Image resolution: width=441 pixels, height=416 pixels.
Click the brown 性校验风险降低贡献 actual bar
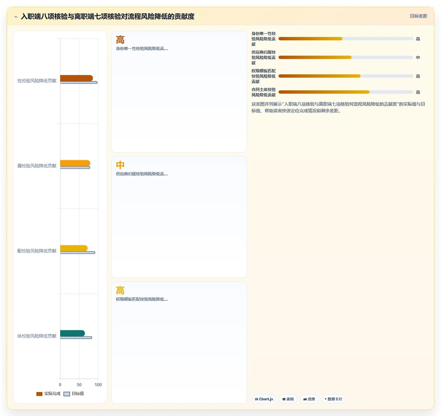76,78
